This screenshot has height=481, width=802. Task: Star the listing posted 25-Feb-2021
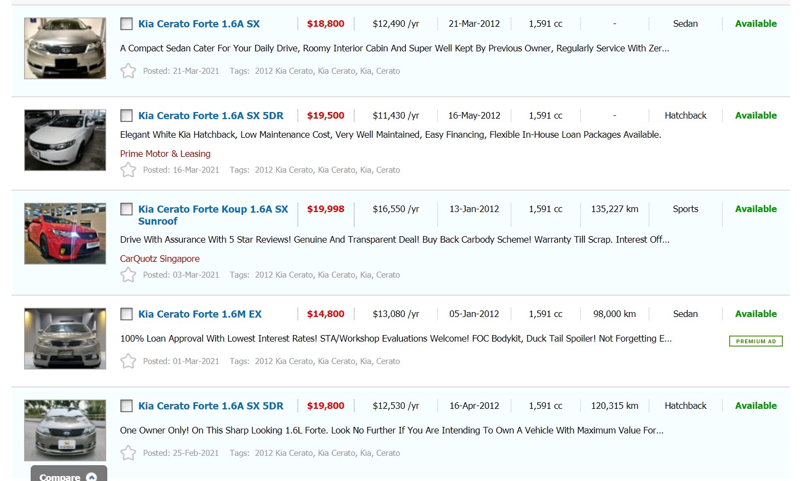[128, 453]
